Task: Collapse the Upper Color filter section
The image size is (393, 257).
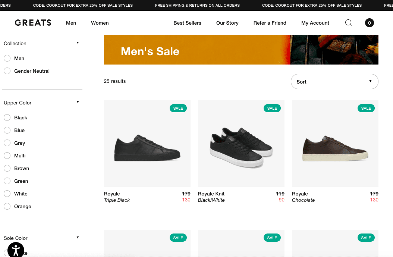Action: pyautogui.click(x=78, y=102)
